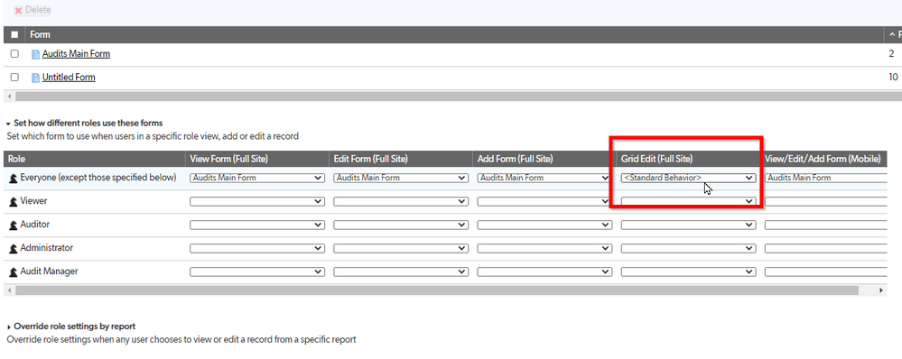The image size is (902, 359).
Task: Sort by the Form column header
Action: click(41, 34)
